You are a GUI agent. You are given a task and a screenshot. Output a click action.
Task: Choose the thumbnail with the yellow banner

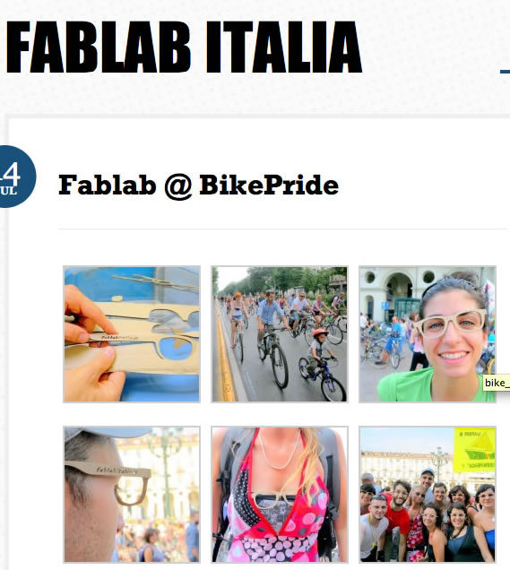click(428, 495)
